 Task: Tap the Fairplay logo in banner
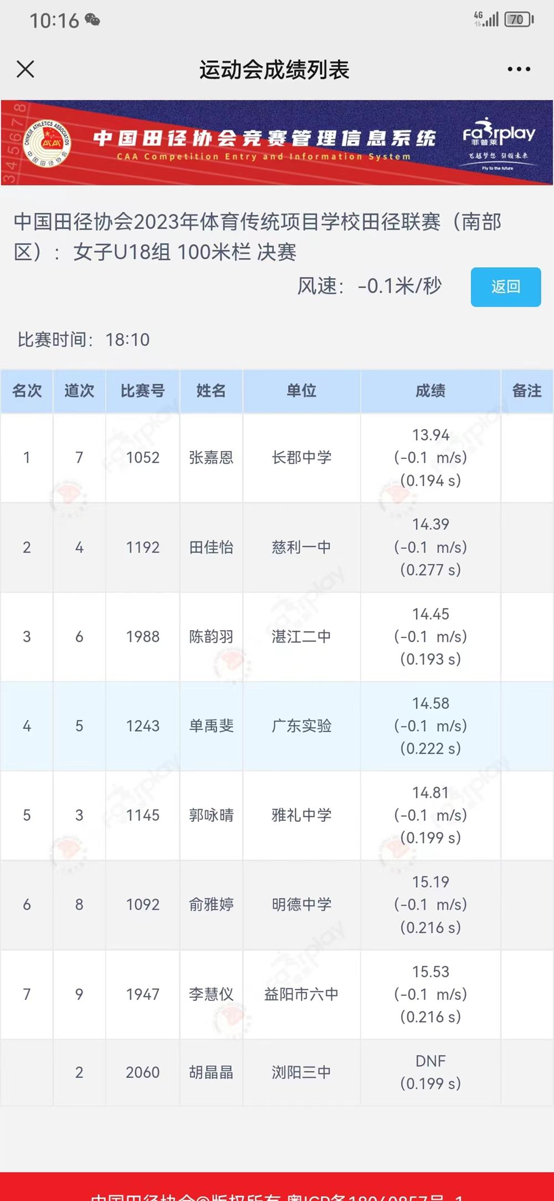499,143
